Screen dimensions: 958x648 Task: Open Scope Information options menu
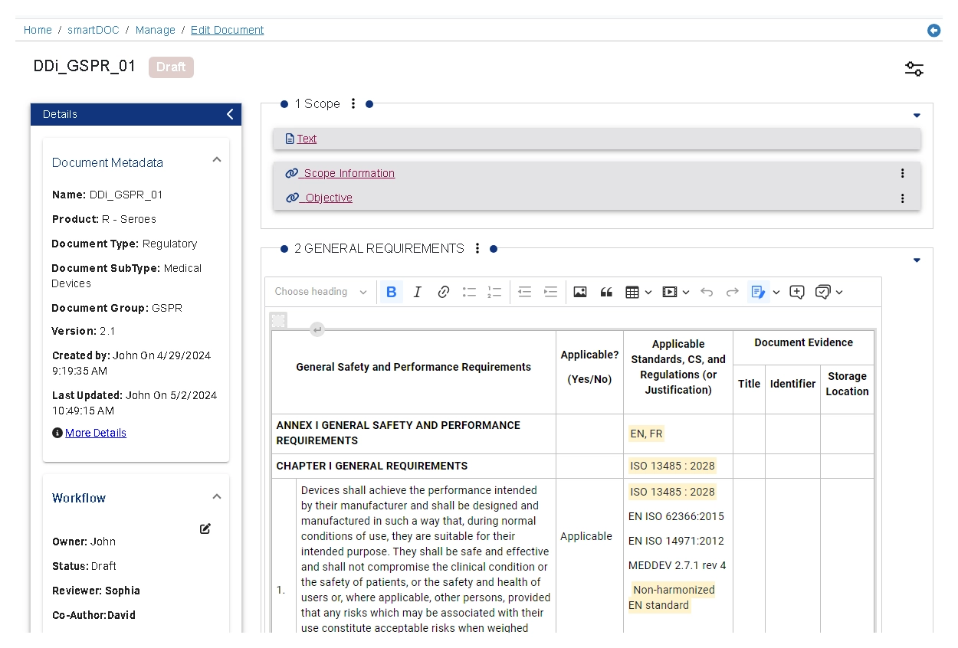902,173
